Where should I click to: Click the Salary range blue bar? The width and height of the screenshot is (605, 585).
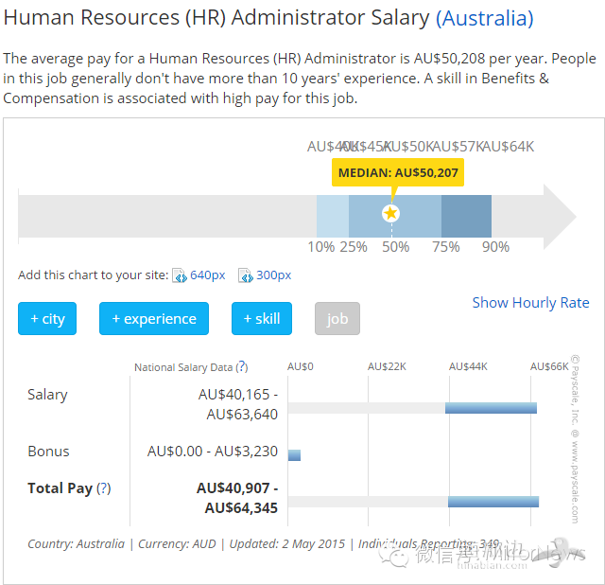(491, 408)
